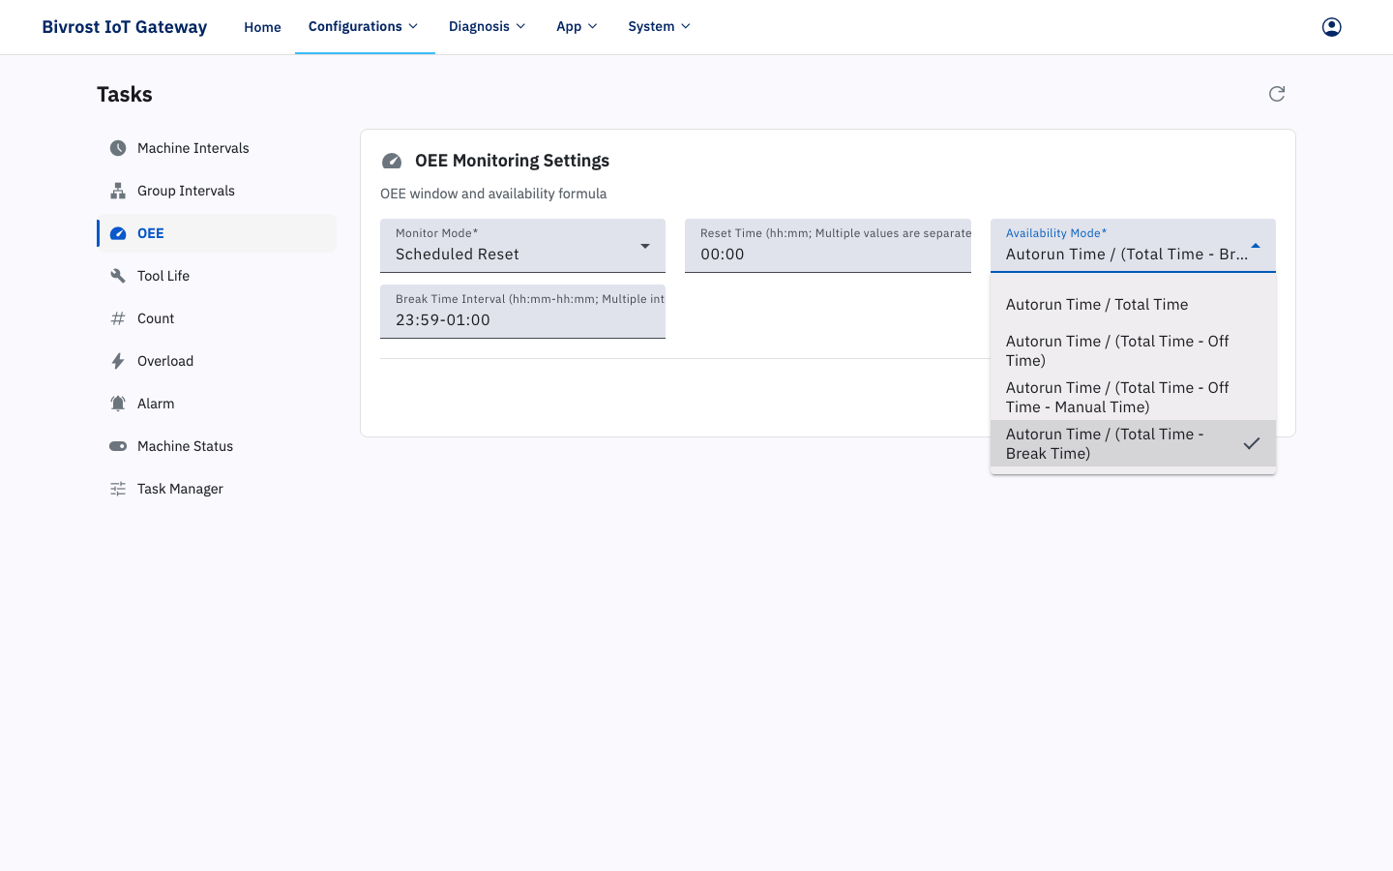Image resolution: width=1393 pixels, height=871 pixels.
Task: Click the Bivrost IoT Gateway logo text
Action: 125,27
